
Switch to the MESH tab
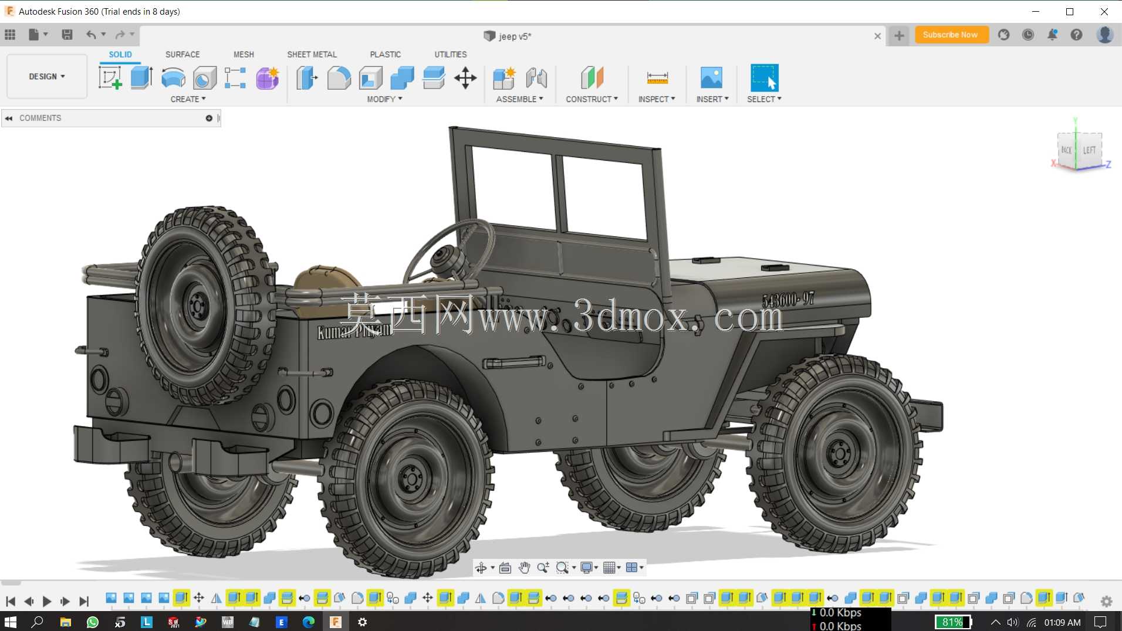pos(244,55)
